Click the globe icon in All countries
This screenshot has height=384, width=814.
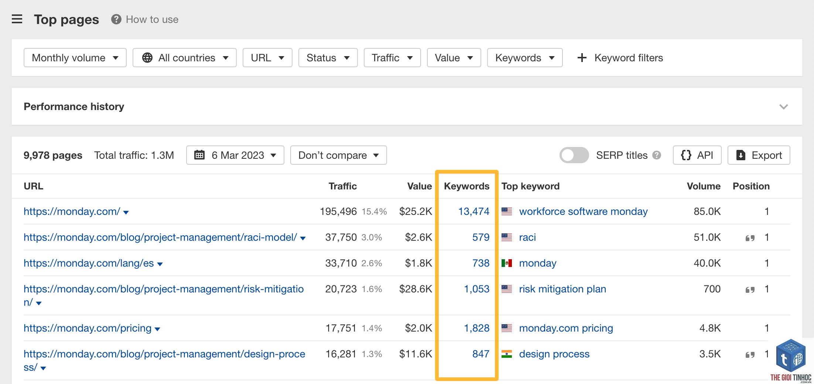tap(147, 58)
